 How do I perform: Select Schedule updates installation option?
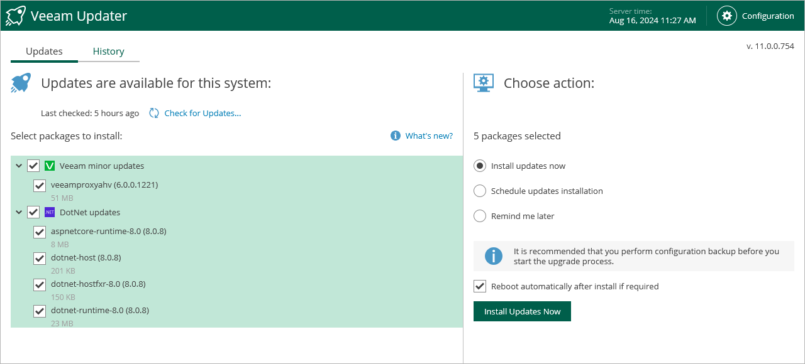pyautogui.click(x=480, y=191)
